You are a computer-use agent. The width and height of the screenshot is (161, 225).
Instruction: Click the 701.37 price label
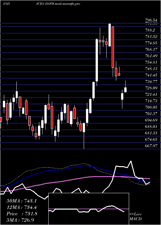click(151, 114)
